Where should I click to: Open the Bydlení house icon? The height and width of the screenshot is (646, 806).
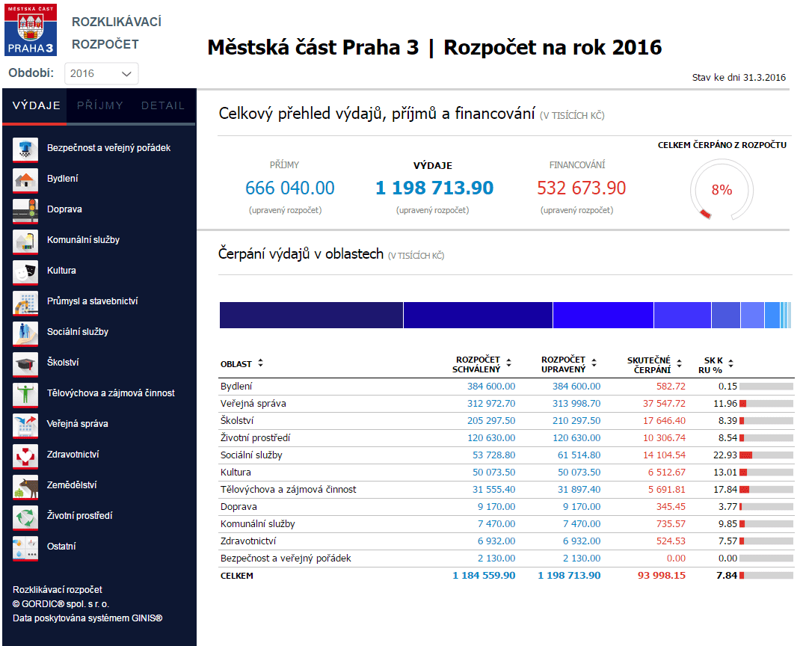point(25,179)
